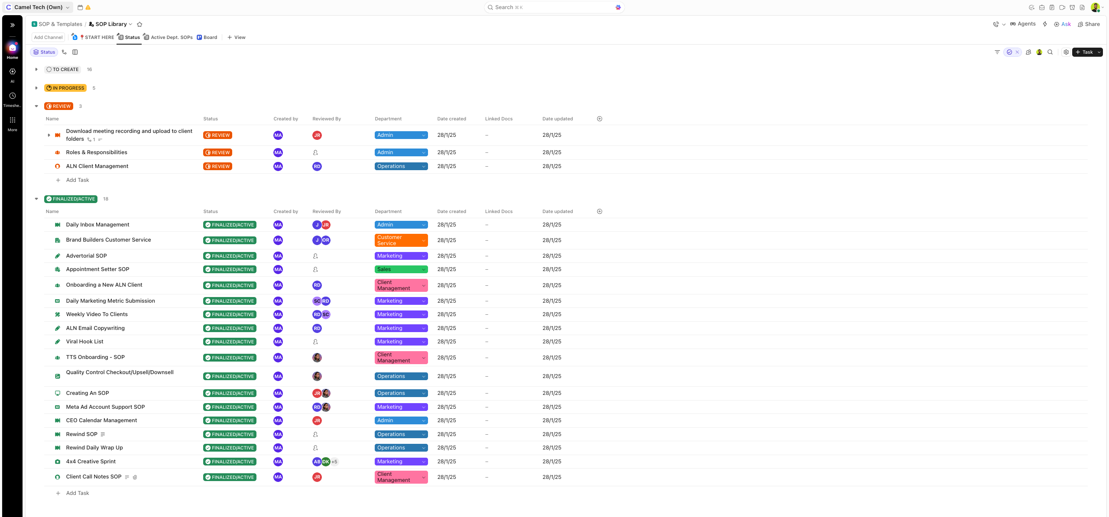The width and height of the screenshot is (1109, 517).
Task: Open the reminder alarm clock icon
Action: pos(1072,7)
